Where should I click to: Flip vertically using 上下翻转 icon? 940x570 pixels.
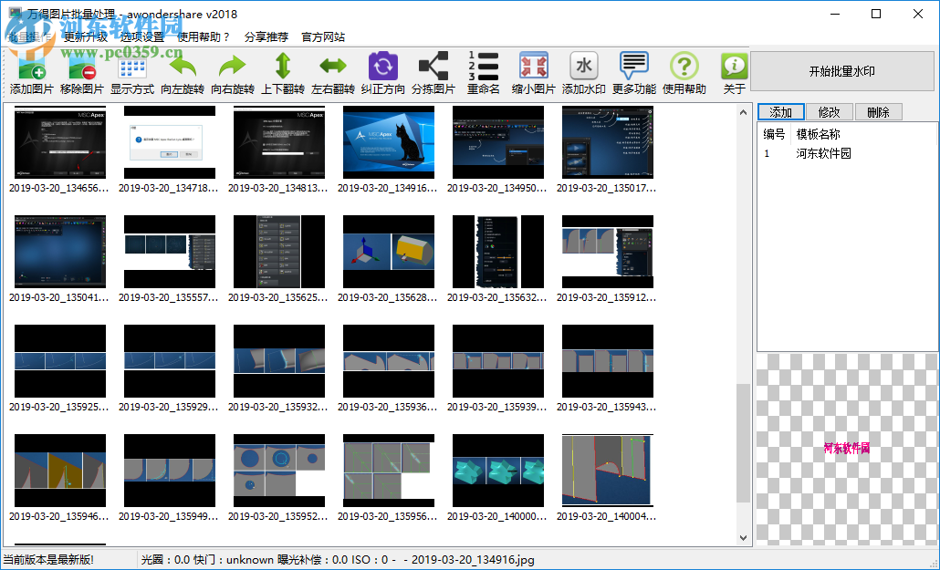pyautogui.click(x=283, y=67)
